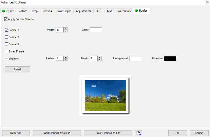Select the Adjustments tab

tap(83, 11)
